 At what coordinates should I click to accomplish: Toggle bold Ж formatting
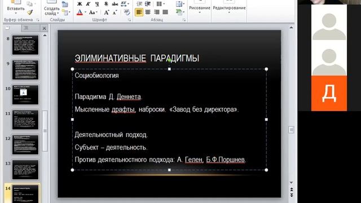80,4
